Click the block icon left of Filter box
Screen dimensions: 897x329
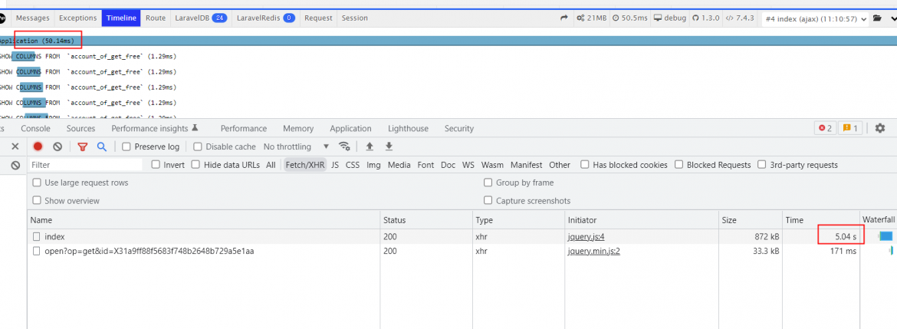point(15,165)
